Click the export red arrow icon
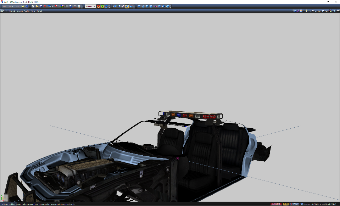The height and width of the screenshot is (206, 340). pyautogui.click(x=56, y=6)
